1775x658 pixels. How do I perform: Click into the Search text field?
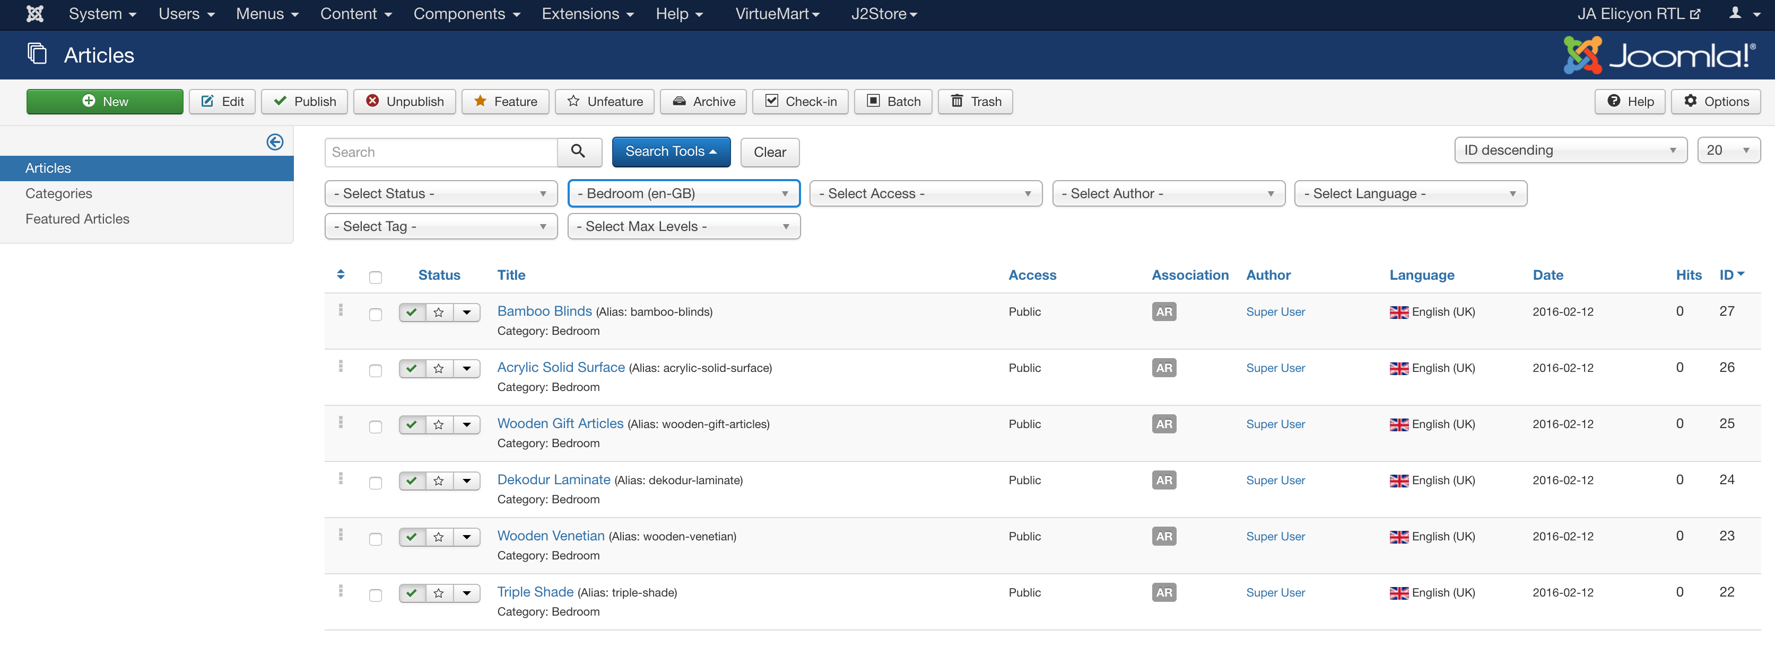coord(441,152)
